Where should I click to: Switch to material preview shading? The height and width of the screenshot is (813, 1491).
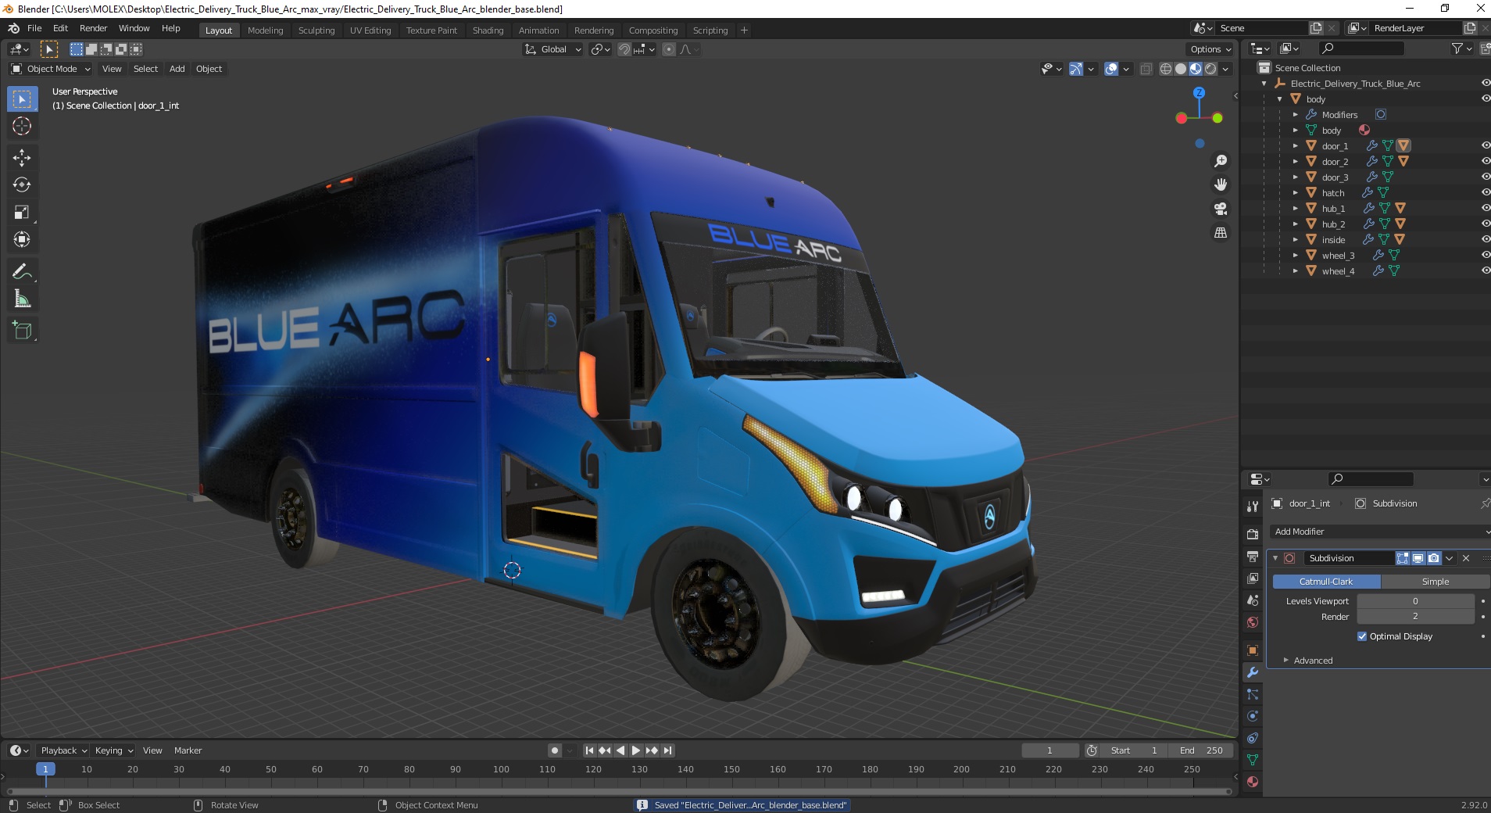coord(1196,69)
